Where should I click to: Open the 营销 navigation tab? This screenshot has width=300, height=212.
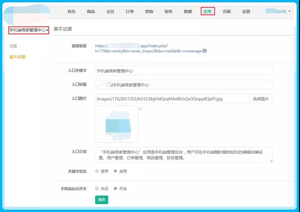point(149,12)
